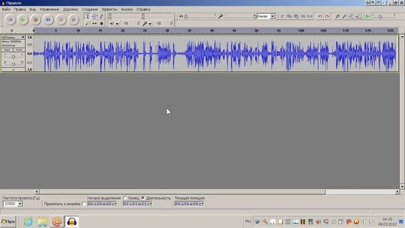Click the Silence selection icon
Image resolution: width=405 pixels, height=228 pixels.
pos(310,16)
